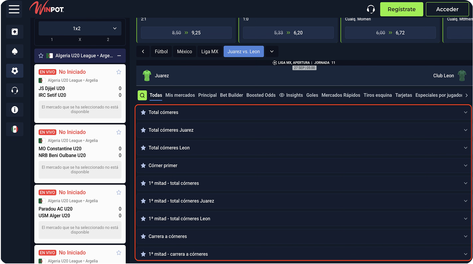
Task: Go back with the breadcrumb left arrow
Action: 143,52
